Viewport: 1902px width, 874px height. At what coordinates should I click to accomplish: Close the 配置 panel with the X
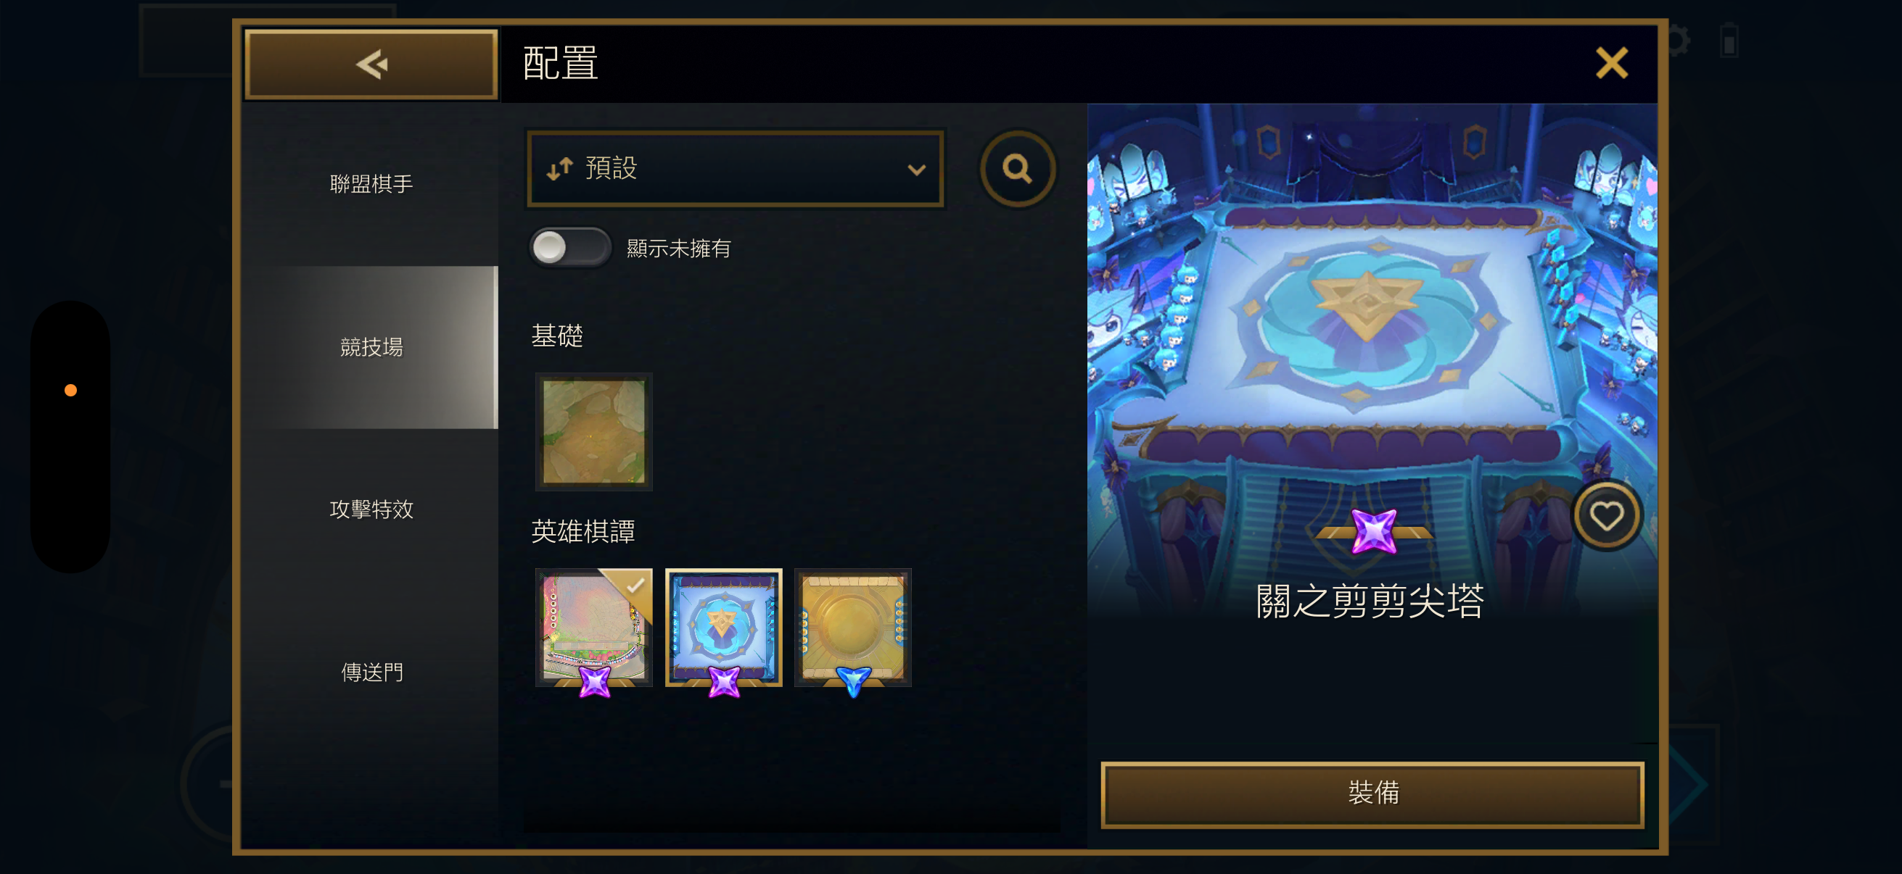pyautogui.click(x=1611, y=63)
